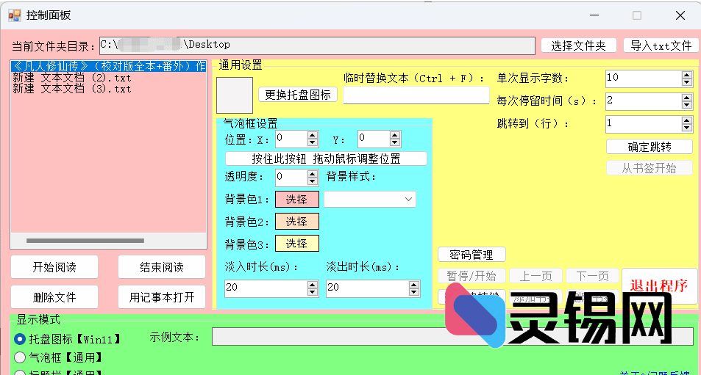Increase the transparency spinner value
Image resolution: width=701 pixels, height=375 pixels.
point(313,173)
